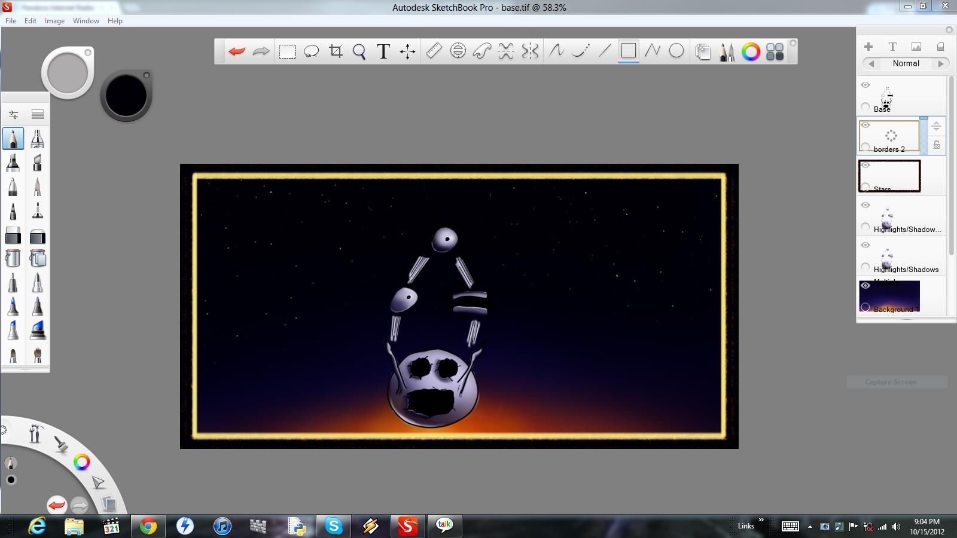Click the Capture Screen button
This screenshot has width=957, height=538.
tap(897, 382)
